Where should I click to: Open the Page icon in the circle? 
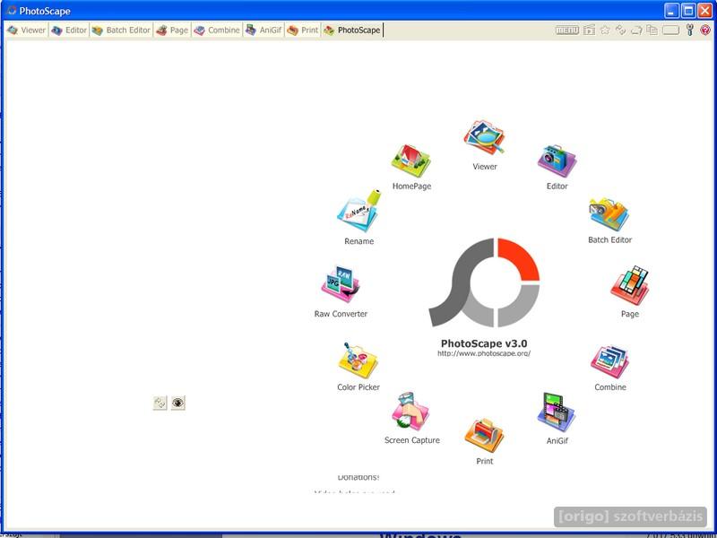pos(630,286)
